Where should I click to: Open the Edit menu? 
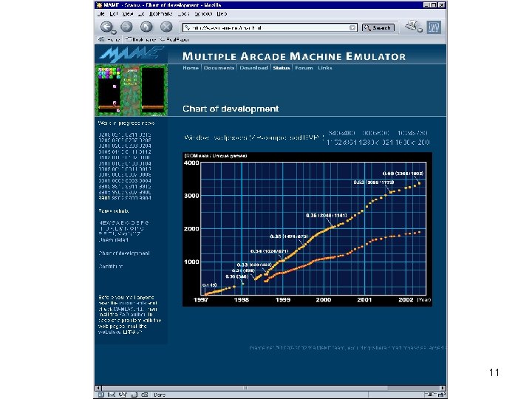pos(114,14)
